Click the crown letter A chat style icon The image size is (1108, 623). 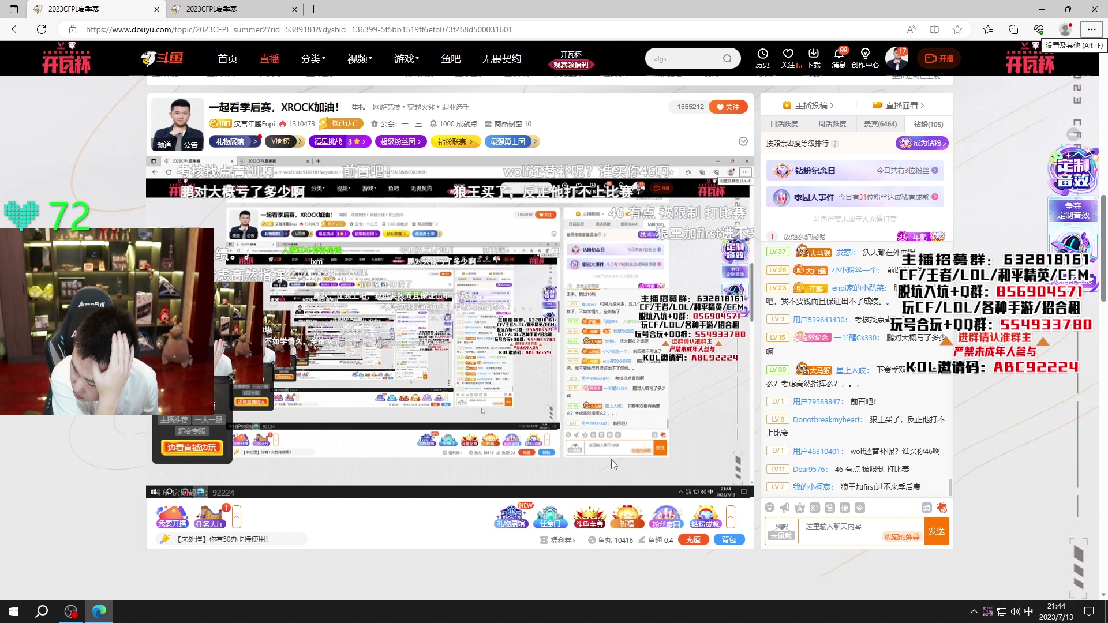tap(799, 507)
